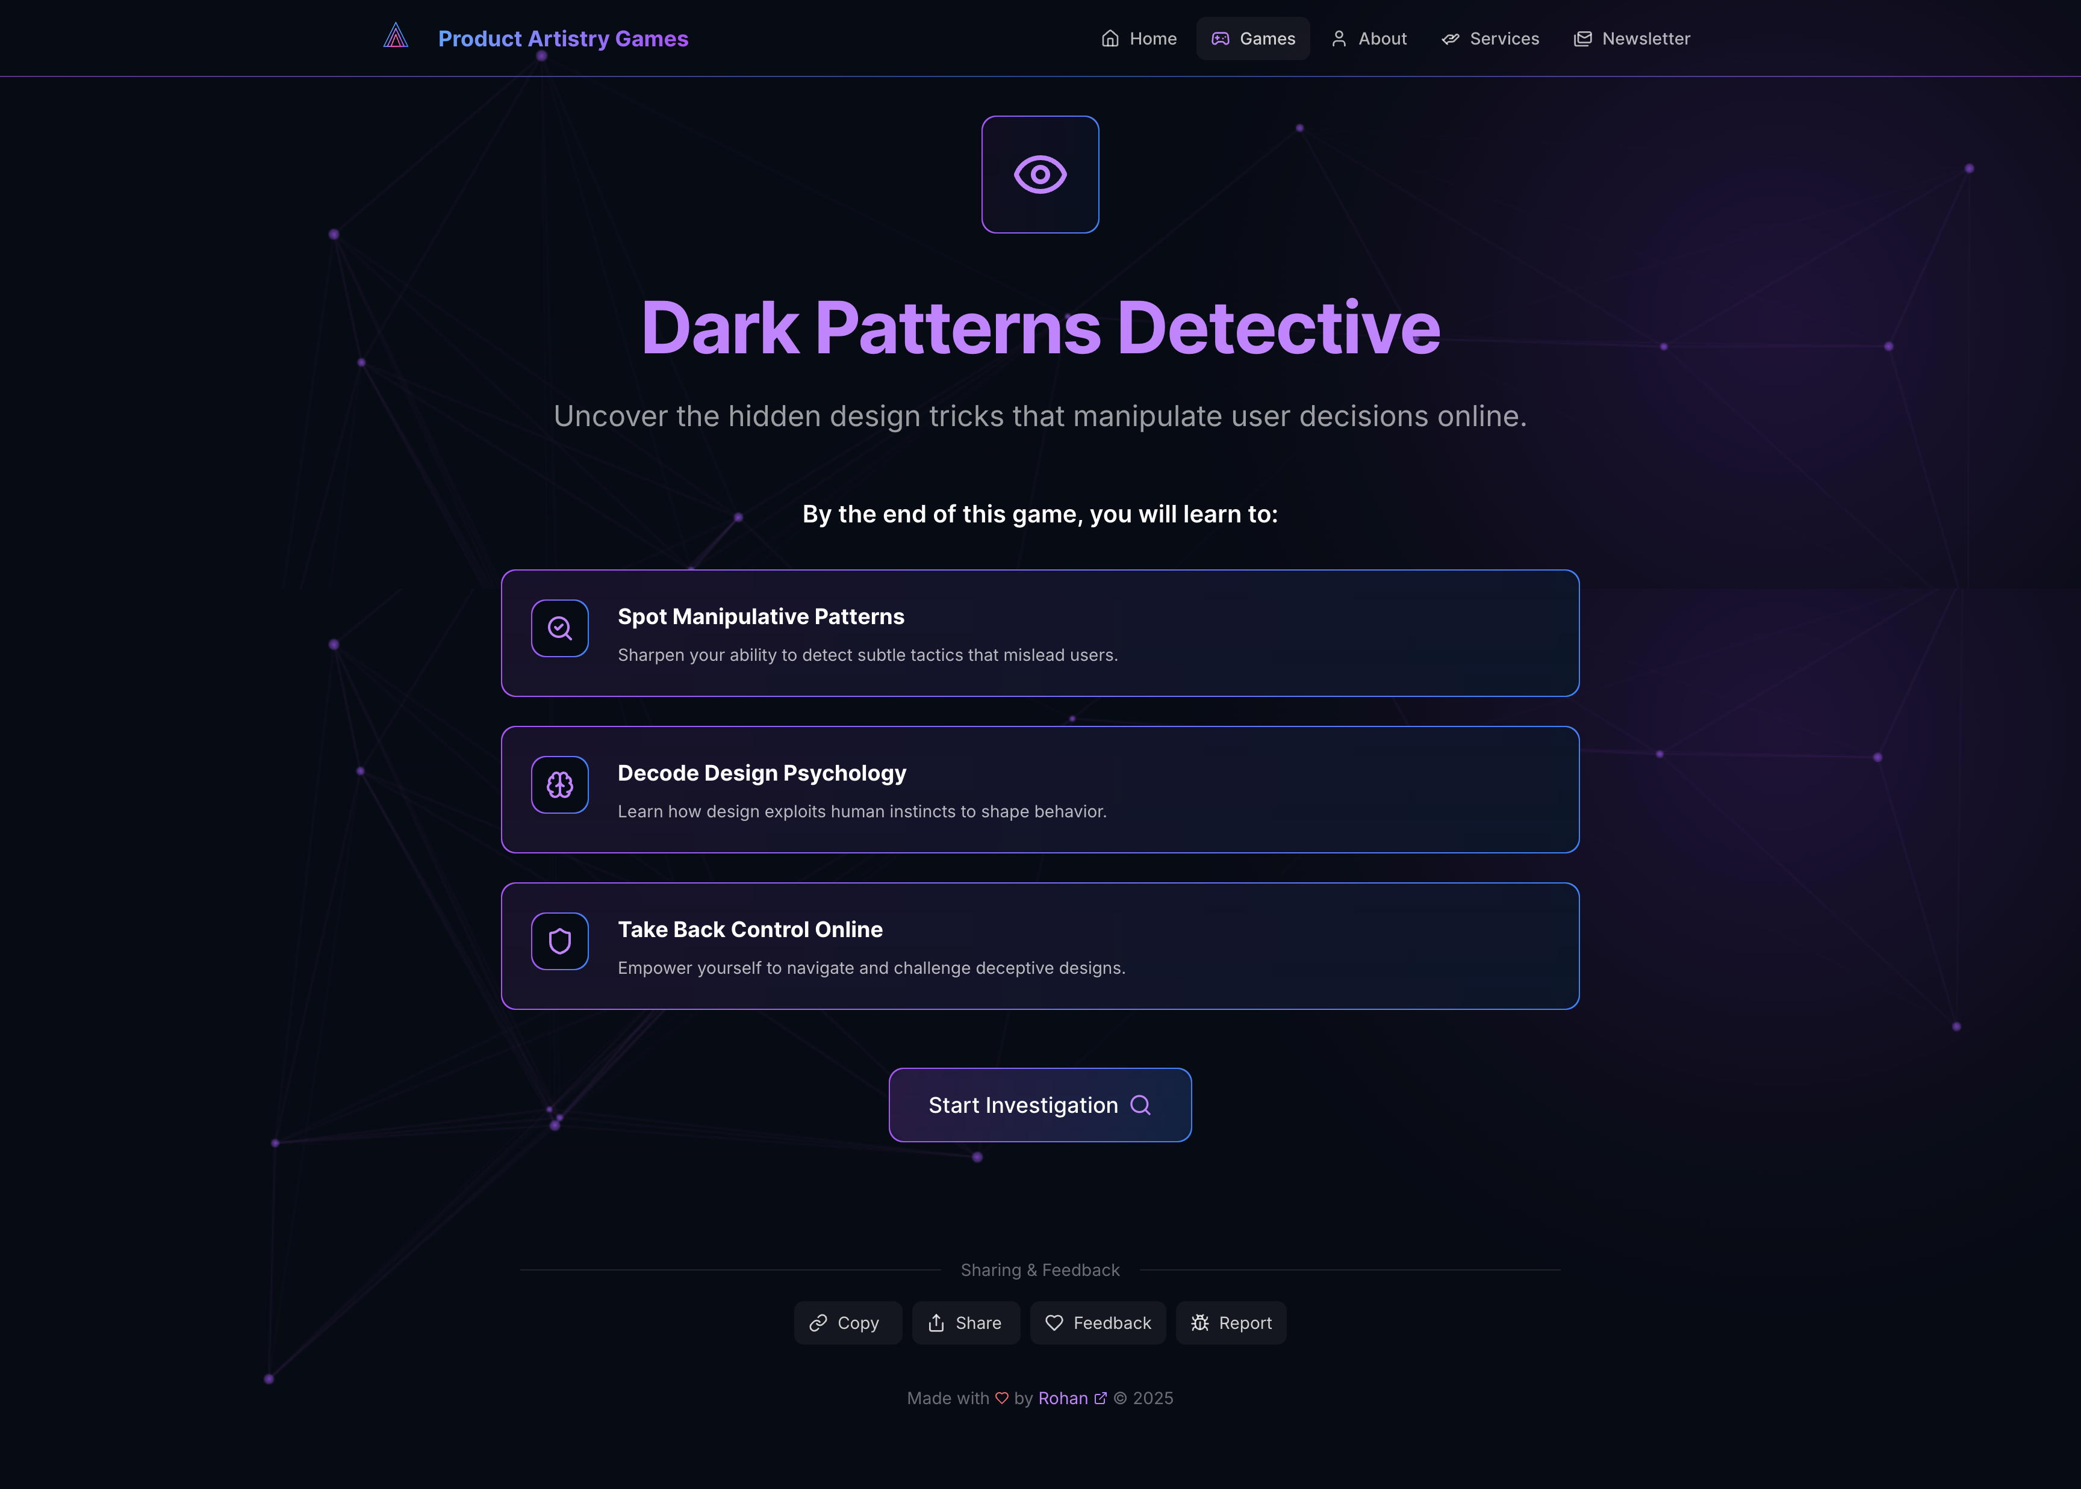Click the large eye icon tile
The width and height of the screenshot is (2081, 1489).
(x=1040, y=174)
